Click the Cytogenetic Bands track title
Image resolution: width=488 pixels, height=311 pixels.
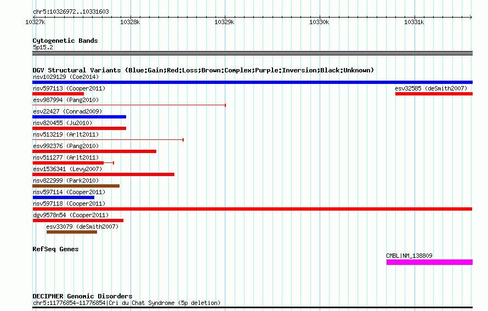coord(65,41)
